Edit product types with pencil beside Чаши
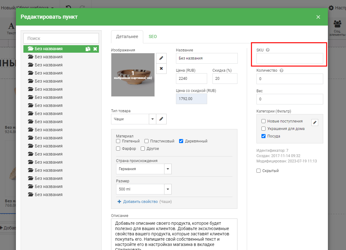The image size is (346, 250). pyautogui.click(x=161, y=119)
